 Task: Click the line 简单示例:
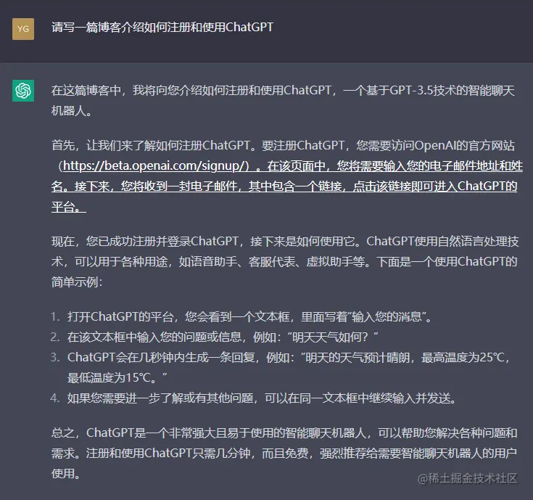tap(77, 282)
